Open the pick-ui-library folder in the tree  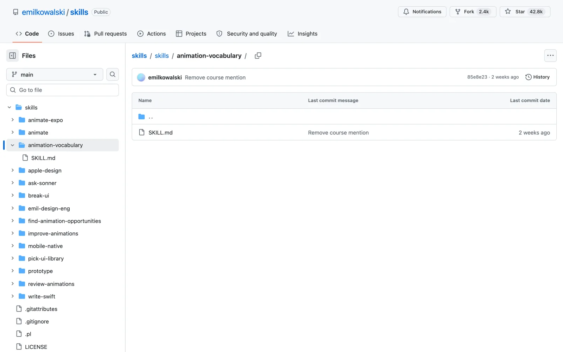pos(46,258)
